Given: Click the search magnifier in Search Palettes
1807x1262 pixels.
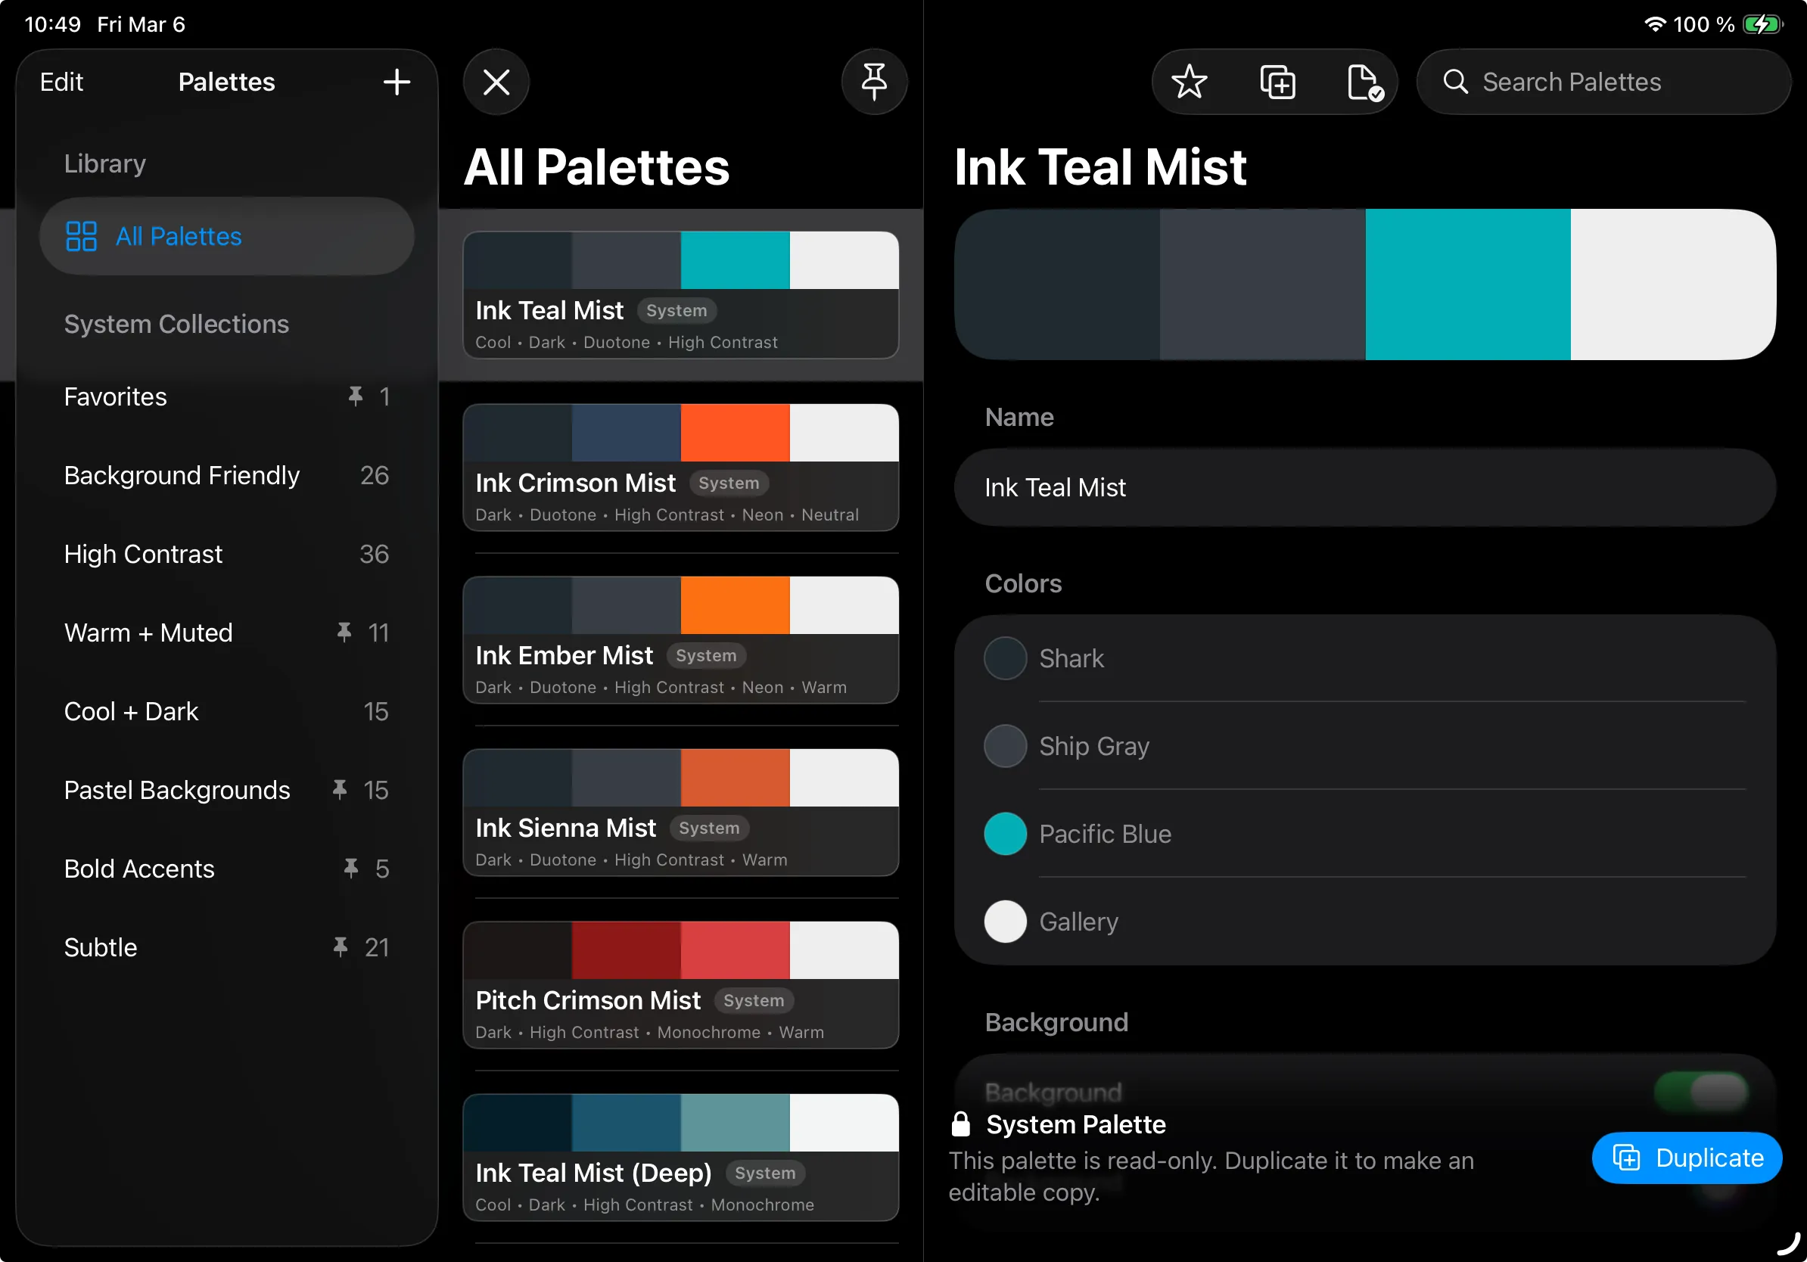Looking at the screenshot, I should click(x=1456, y=81).
